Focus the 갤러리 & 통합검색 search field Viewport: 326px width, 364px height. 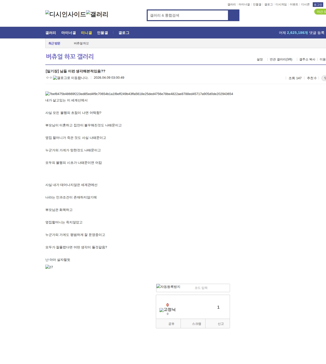point(188,15)
